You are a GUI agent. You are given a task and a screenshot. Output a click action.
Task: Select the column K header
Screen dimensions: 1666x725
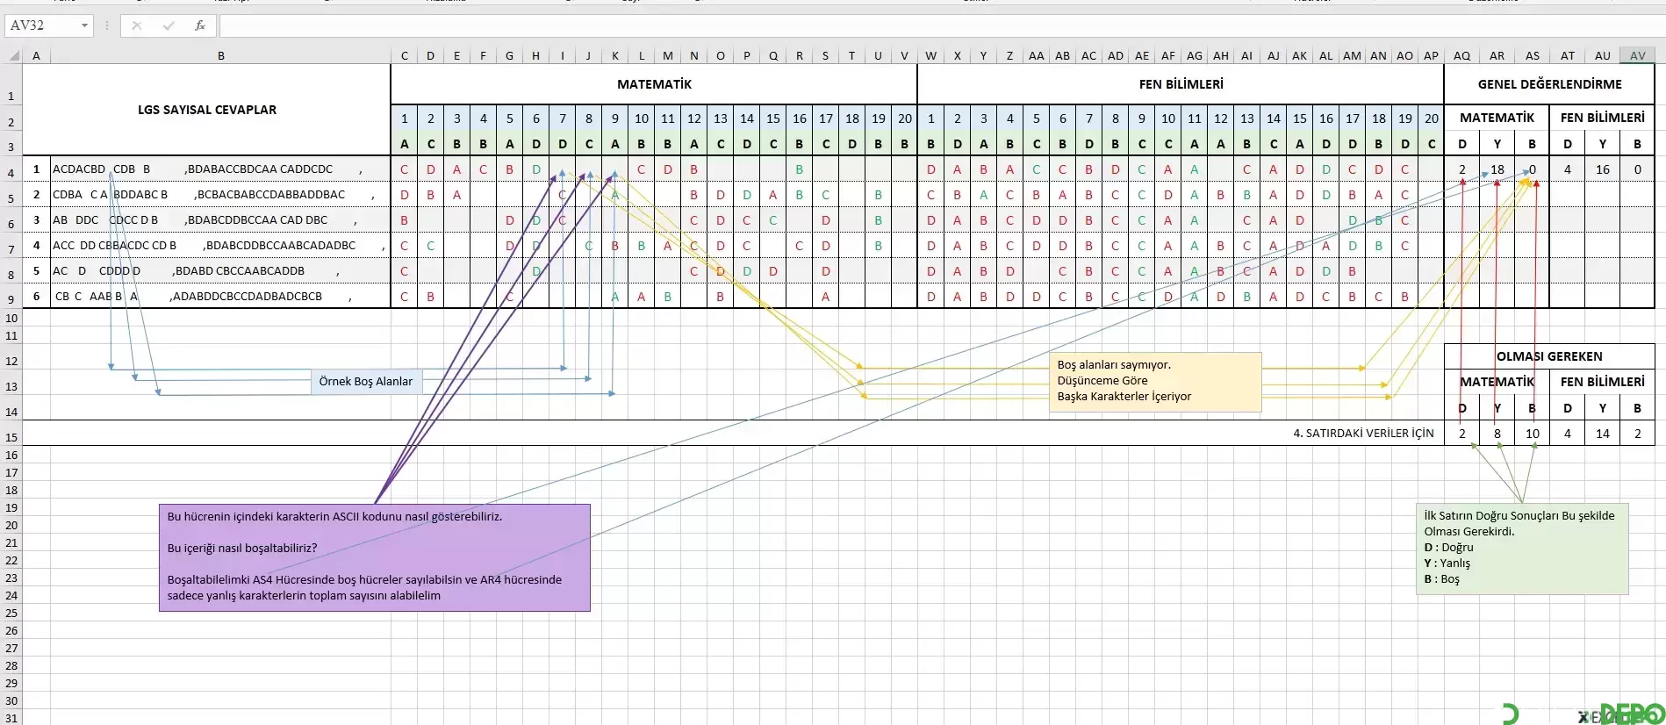coord(614,55)
